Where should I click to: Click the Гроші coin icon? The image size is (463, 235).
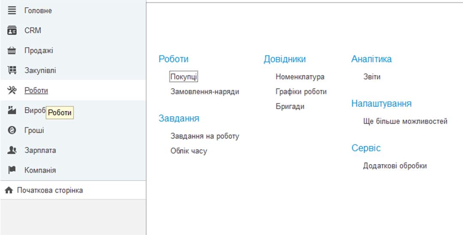tap(12, 130)
